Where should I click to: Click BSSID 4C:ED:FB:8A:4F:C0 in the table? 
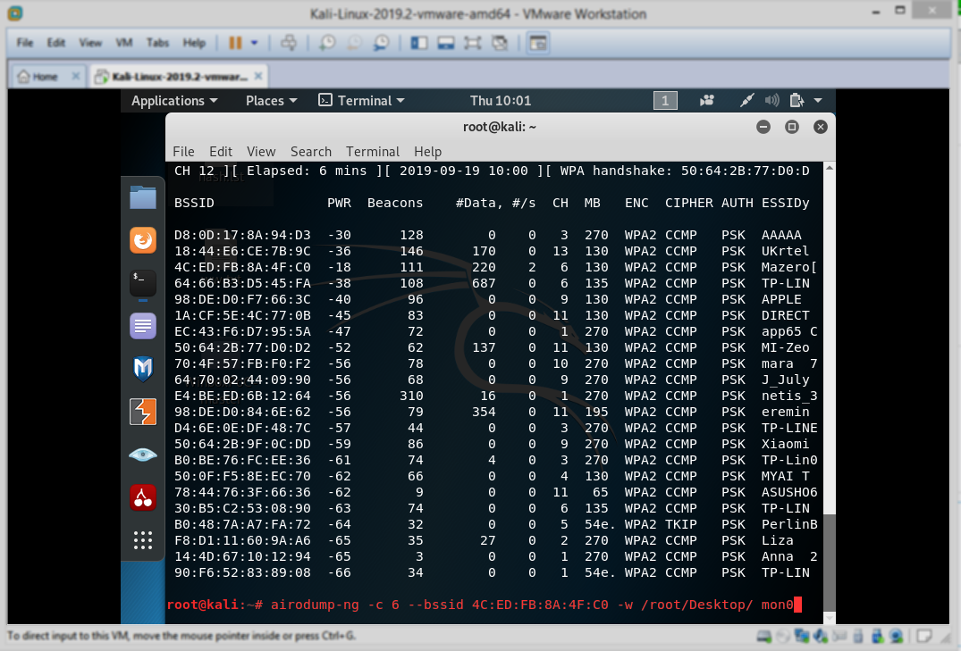click(242, 267)
